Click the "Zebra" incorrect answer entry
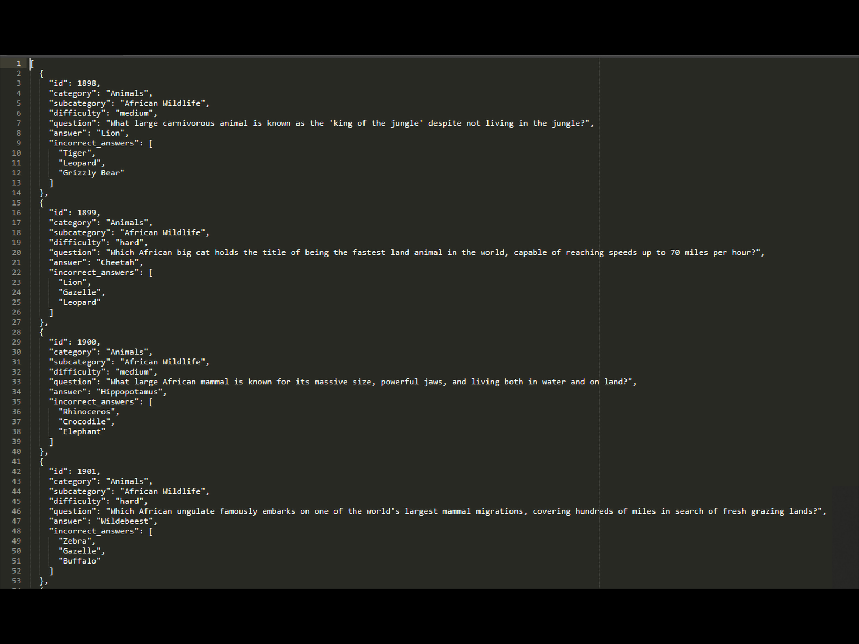Viewport: 859px width, 644px height. [x=77, y=541]
